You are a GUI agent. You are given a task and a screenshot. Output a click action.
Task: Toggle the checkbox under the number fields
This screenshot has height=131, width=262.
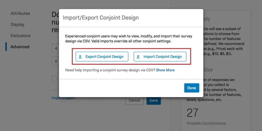(x=54, y=79)
